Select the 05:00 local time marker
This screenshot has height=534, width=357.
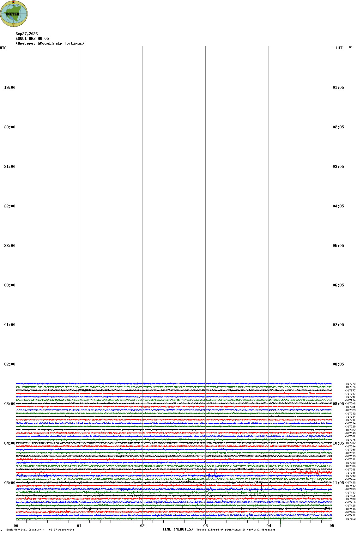pyautogui.click(x=9, y=483)
